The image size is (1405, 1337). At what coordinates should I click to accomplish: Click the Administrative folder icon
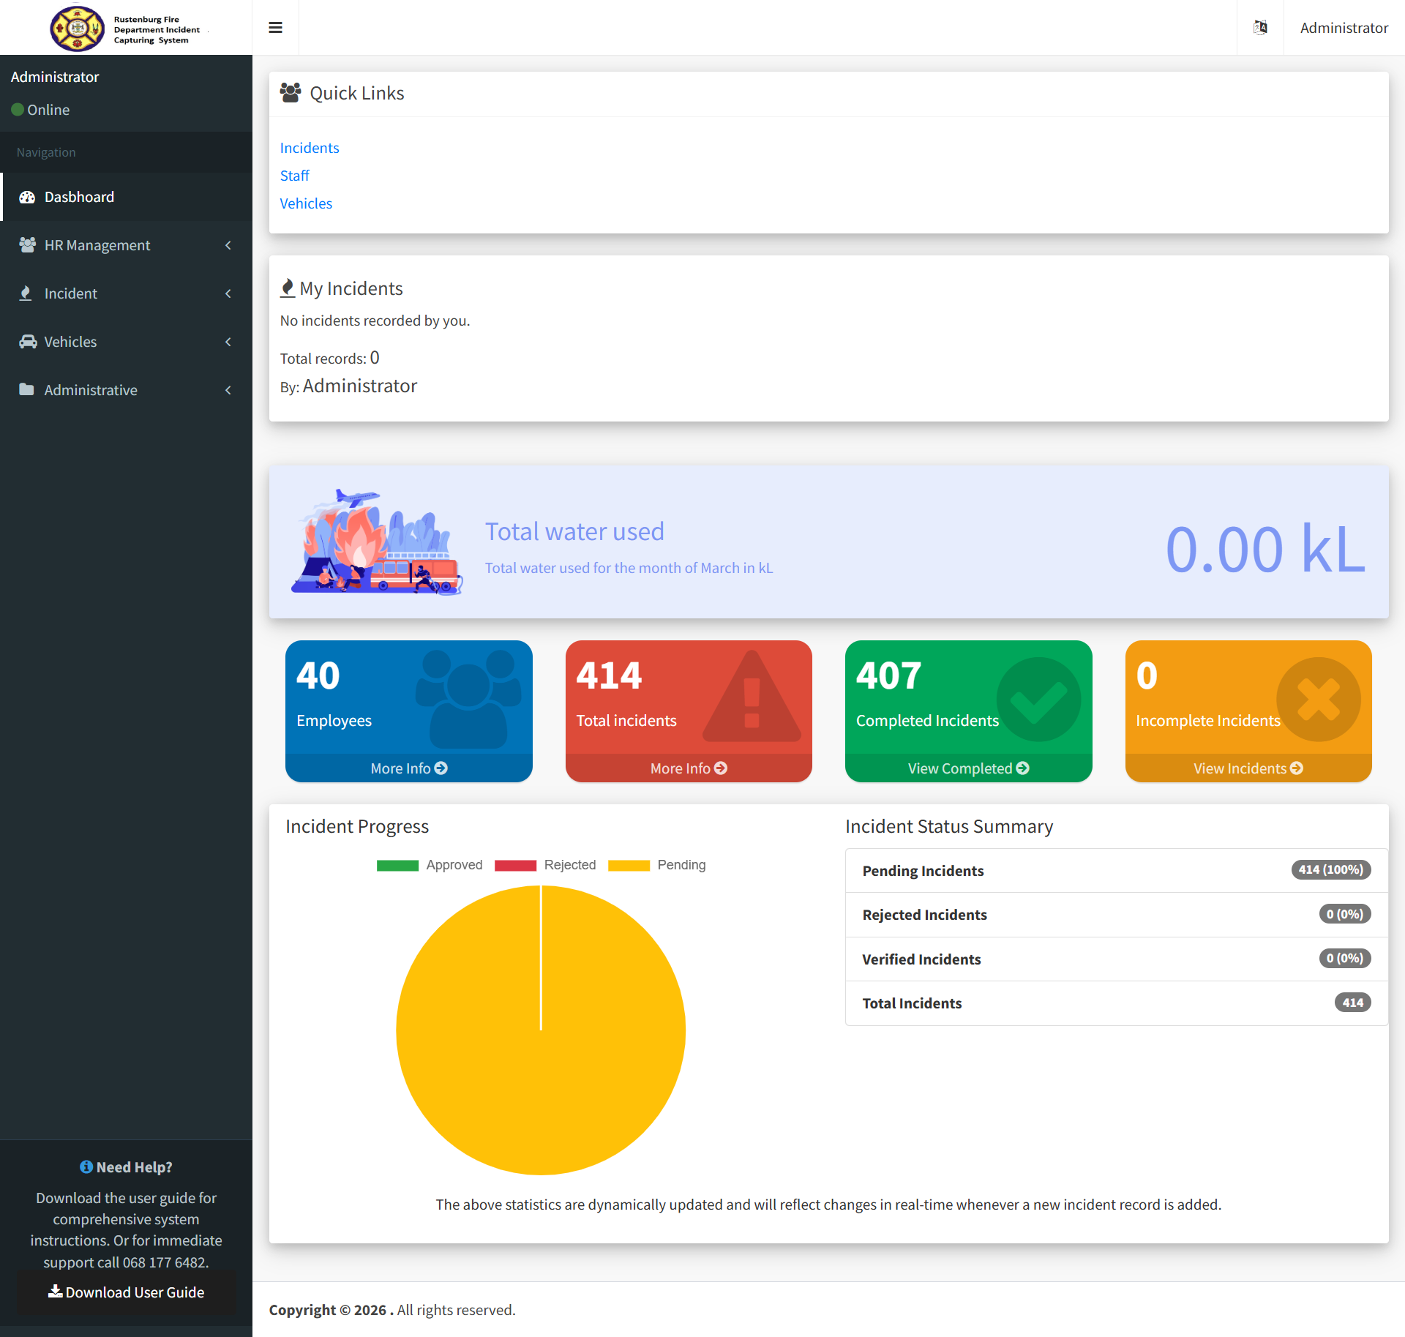tap(26, 389)
